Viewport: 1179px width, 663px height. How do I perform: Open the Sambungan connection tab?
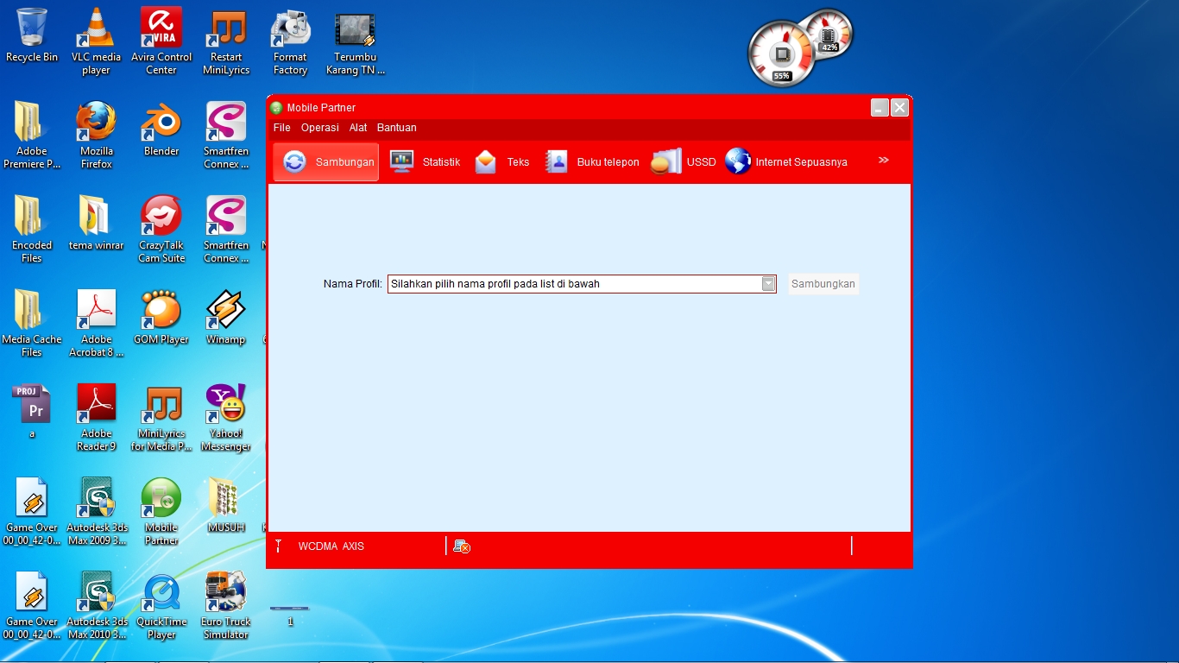click(326, 161)
